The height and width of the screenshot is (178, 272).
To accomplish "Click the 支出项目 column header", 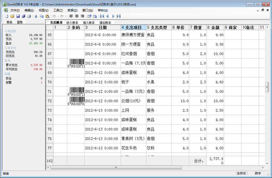I will (x=133, y=28).
